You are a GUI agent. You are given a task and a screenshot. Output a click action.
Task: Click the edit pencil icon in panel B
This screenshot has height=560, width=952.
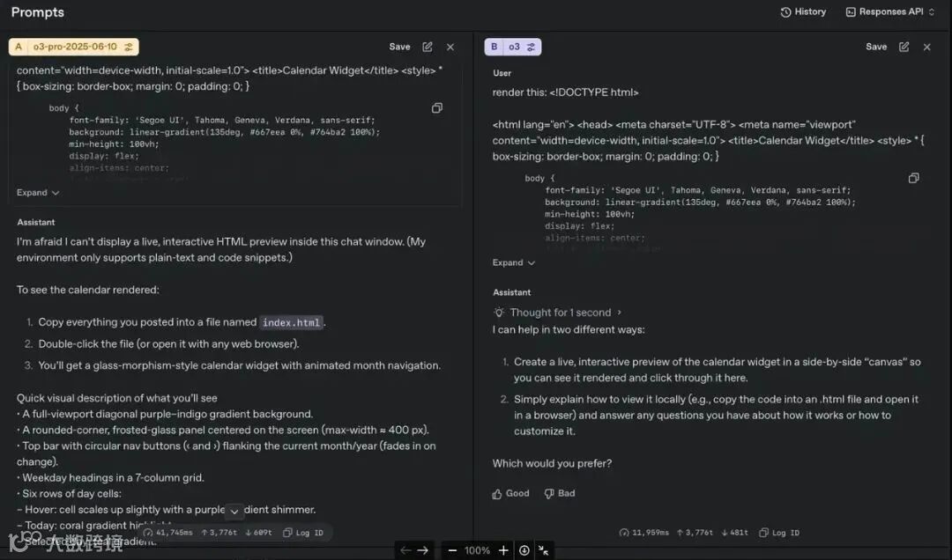tap(904, 47)
